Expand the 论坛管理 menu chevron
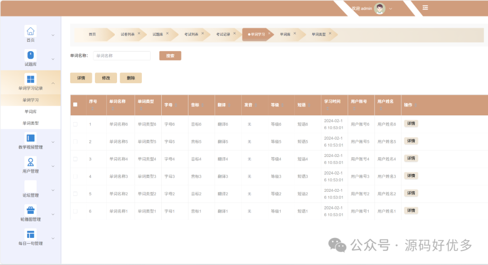This screenshot has width=488, height=265. point(53,190)
